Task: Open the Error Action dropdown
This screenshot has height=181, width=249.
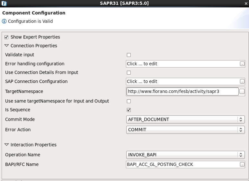Action: click(185, 130)
